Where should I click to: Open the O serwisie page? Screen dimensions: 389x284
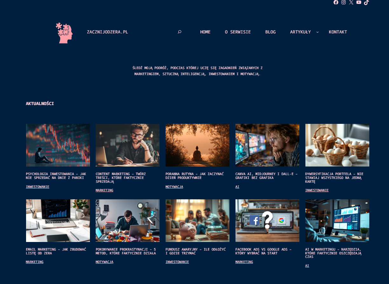point(238,32)
